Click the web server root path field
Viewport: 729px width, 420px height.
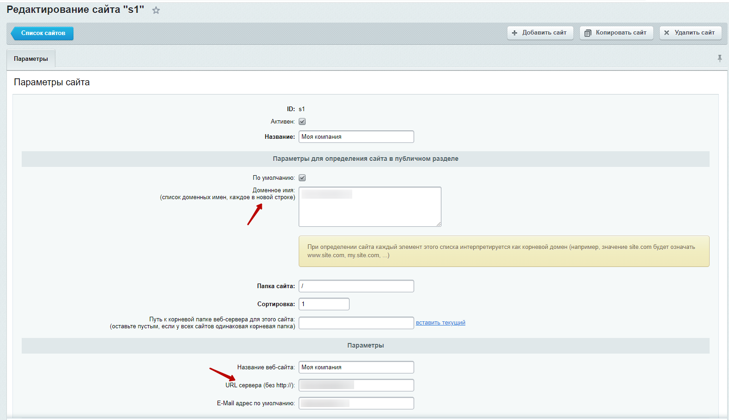coord(356,323)
